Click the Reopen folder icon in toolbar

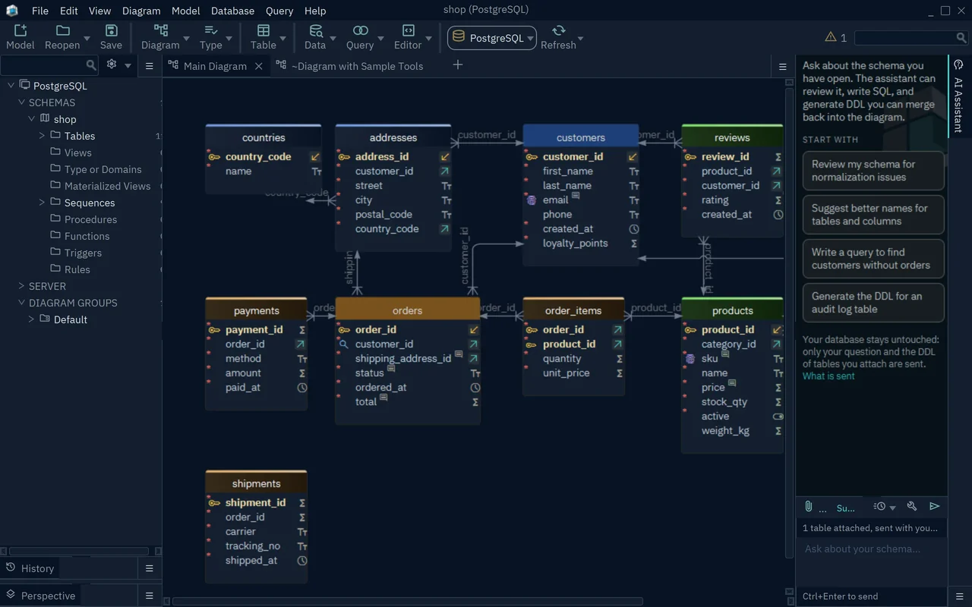pos(63,30)
